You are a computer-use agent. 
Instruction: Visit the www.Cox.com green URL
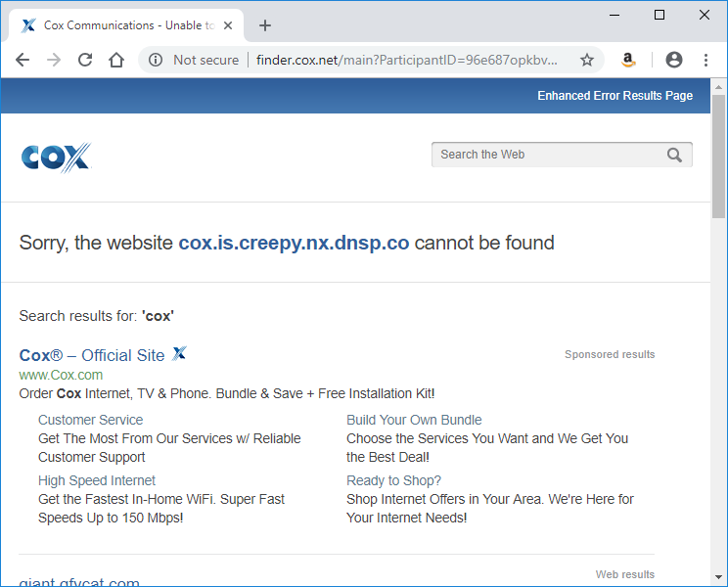tap(61, 375)
